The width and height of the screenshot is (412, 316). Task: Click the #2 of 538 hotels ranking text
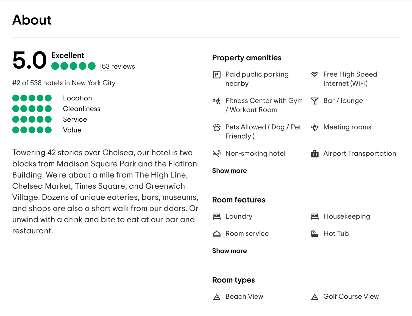coord(64,83)
